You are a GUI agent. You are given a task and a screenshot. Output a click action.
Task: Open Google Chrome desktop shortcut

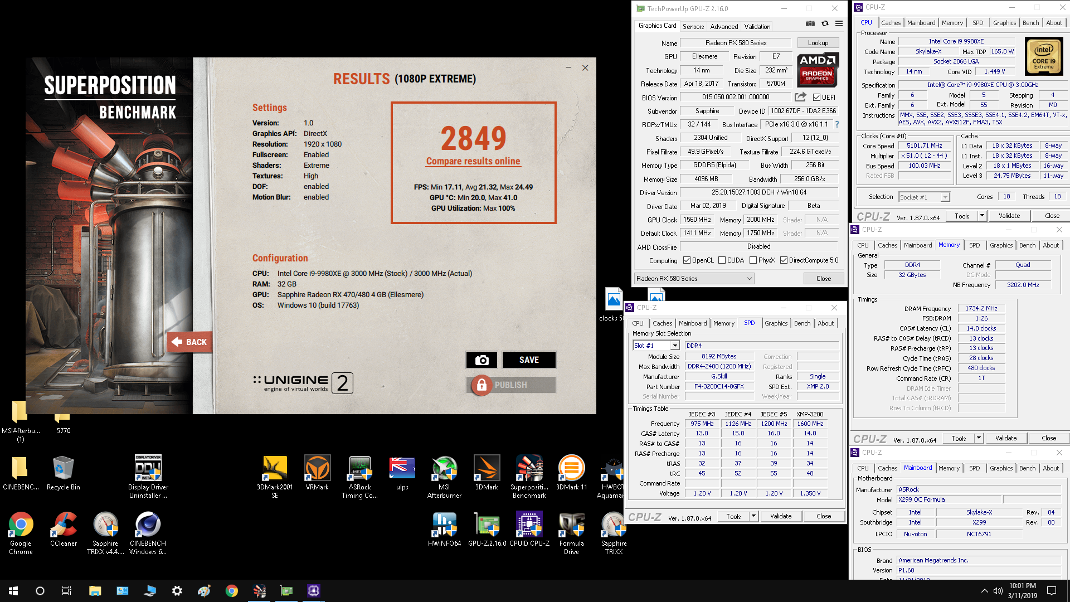21,533
